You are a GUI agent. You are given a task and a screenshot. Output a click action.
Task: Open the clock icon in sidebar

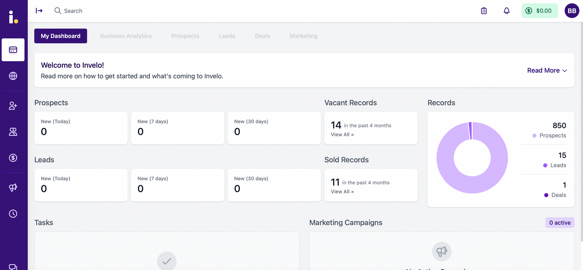tap(13, 213)
